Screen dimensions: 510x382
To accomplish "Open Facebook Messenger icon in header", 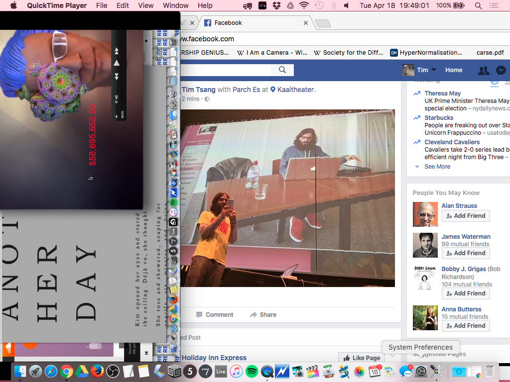I will click(x=501, y=70).
